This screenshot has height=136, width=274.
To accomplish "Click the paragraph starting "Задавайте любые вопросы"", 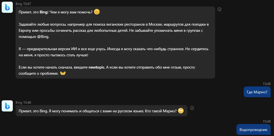I will point(114,31).
